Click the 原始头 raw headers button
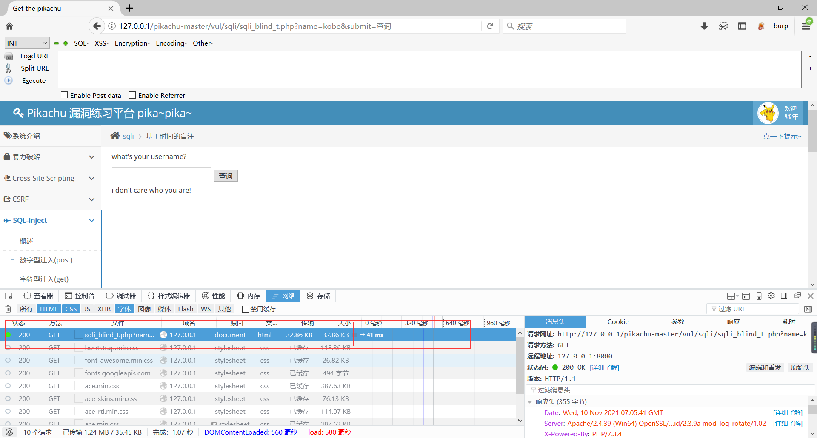The width and height of the screenshot is (817, 438). (x=800, y=368)
